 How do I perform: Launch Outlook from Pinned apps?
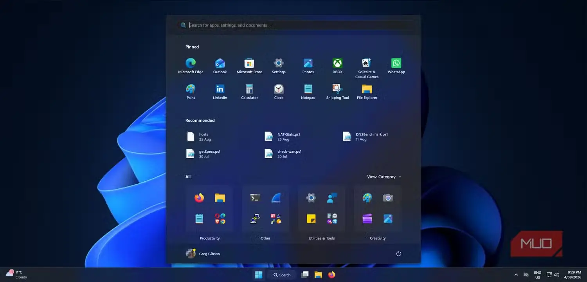point(220,66)
